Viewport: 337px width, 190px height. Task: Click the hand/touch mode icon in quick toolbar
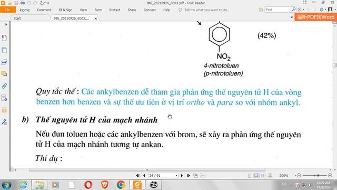[x=42, y=3]
